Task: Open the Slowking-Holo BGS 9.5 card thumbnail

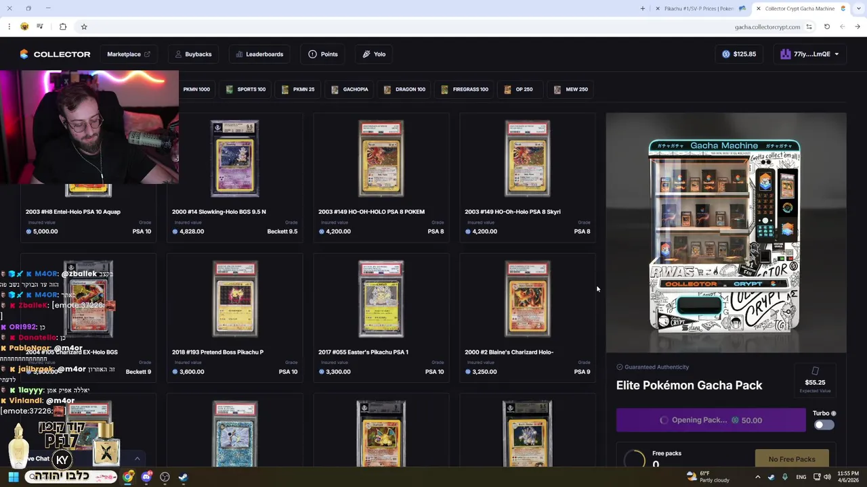Action: click(234, 160)
